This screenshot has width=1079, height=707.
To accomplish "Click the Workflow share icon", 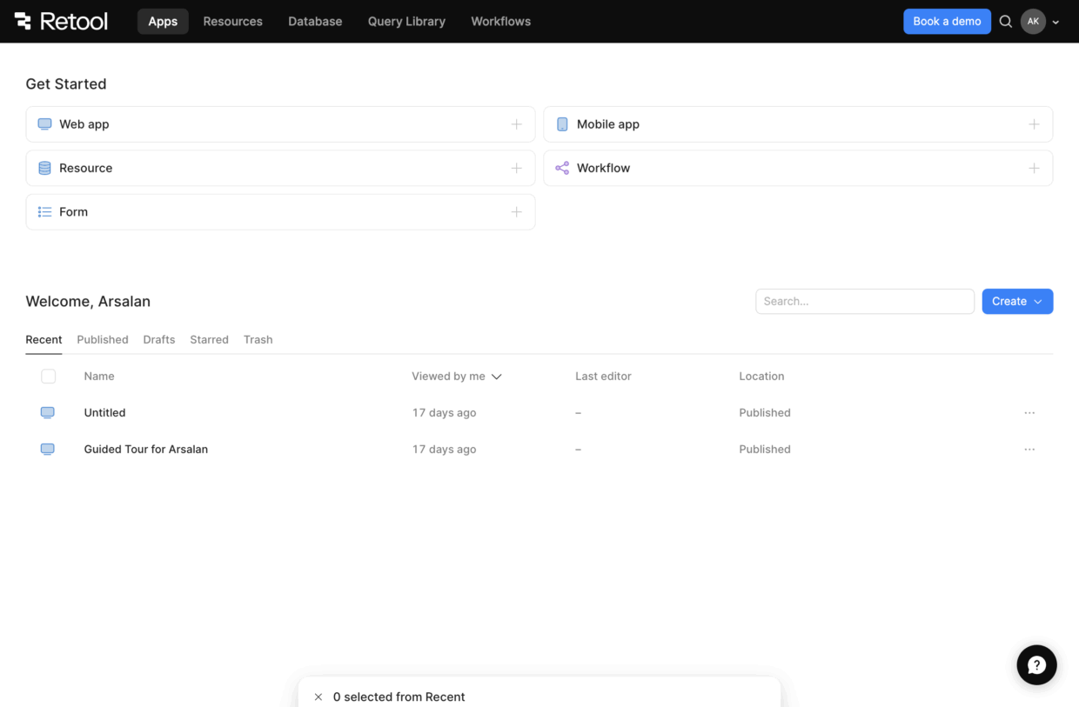I will click(x=561, y=167).
